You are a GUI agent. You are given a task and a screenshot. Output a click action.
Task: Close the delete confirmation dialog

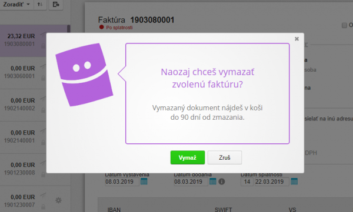coord(297,39)
